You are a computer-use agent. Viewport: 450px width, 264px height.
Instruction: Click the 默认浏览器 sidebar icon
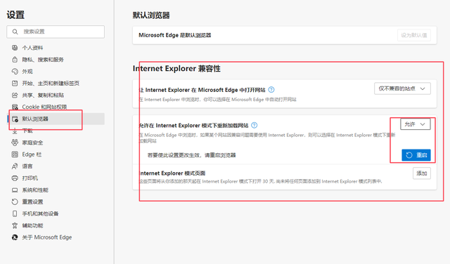click(15, 119)
